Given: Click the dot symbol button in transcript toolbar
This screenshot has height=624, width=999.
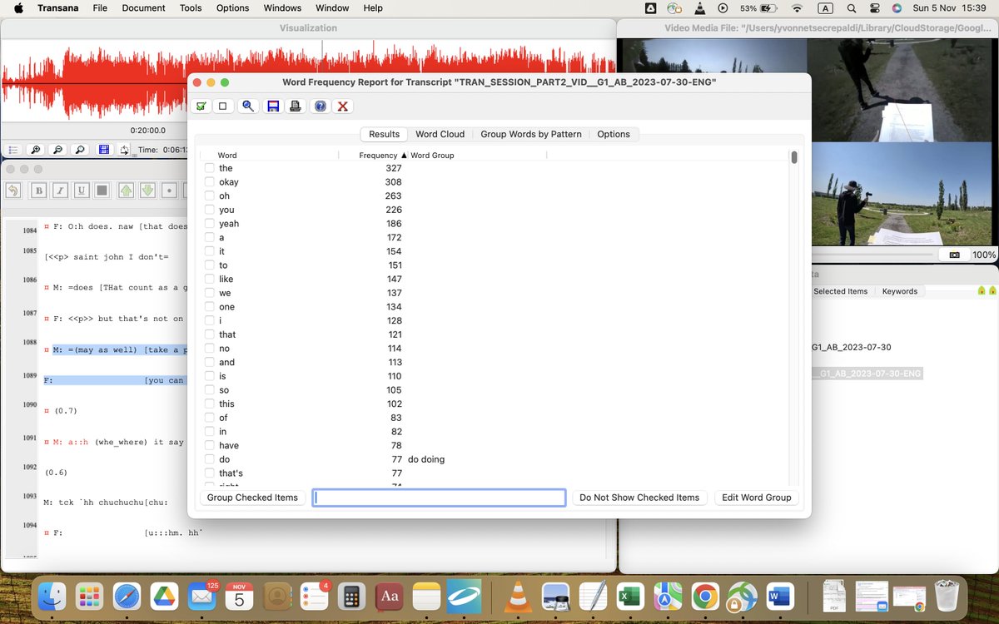Looking at the screenshot, I should [169, 190].
